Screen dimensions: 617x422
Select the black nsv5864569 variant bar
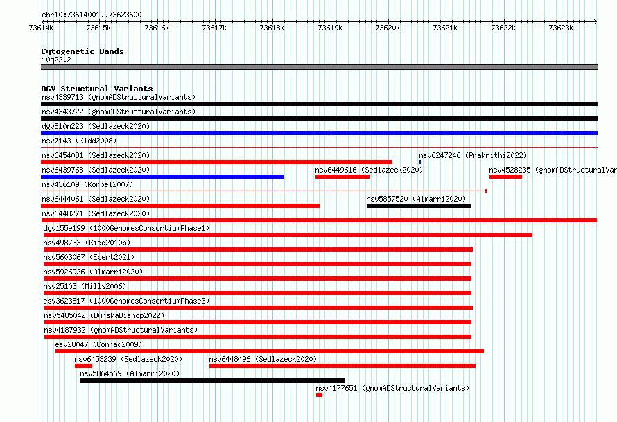(x=213, y=380)
